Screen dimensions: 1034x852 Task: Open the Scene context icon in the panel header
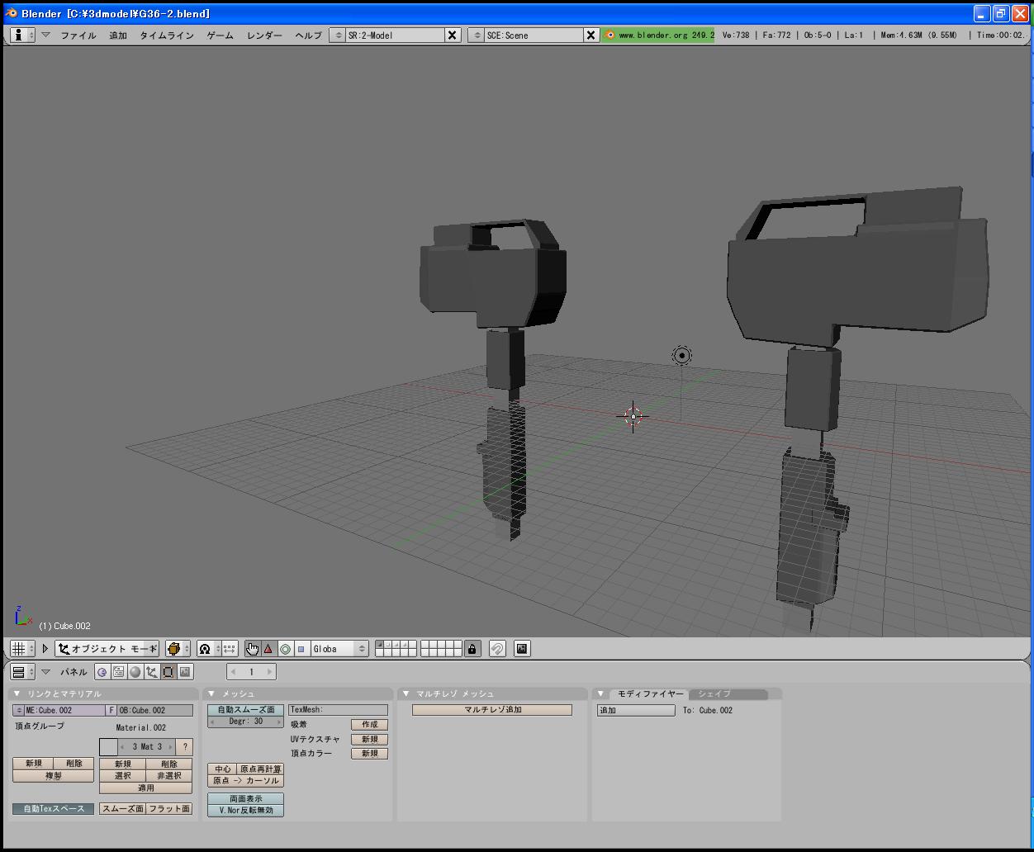tap(185, 672)
